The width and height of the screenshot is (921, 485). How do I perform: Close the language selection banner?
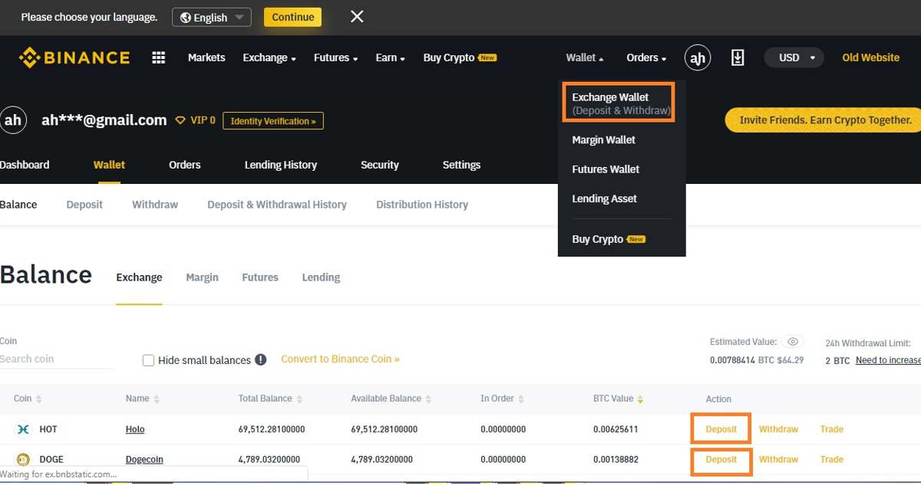point(357,17)
